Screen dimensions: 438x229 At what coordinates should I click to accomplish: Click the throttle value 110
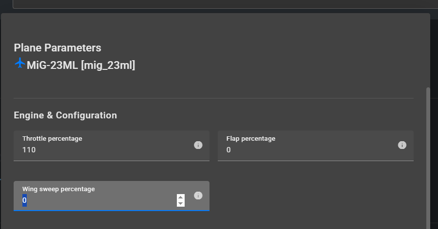pos(29,150)
